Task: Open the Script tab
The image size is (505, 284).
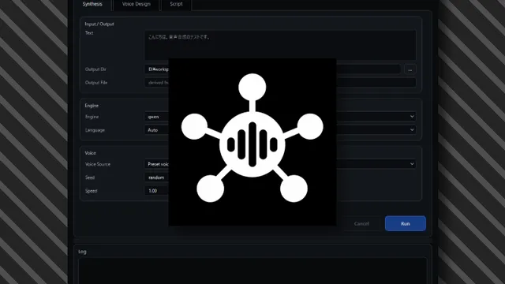Action: (176, 4)
